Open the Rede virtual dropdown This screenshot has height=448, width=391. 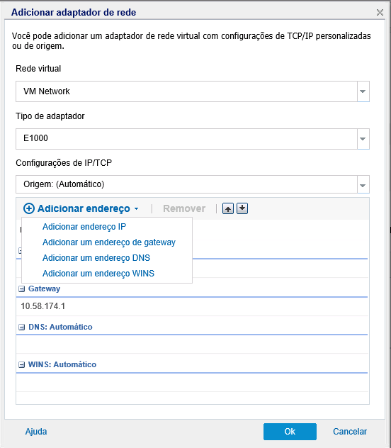[x=363, y=91]
